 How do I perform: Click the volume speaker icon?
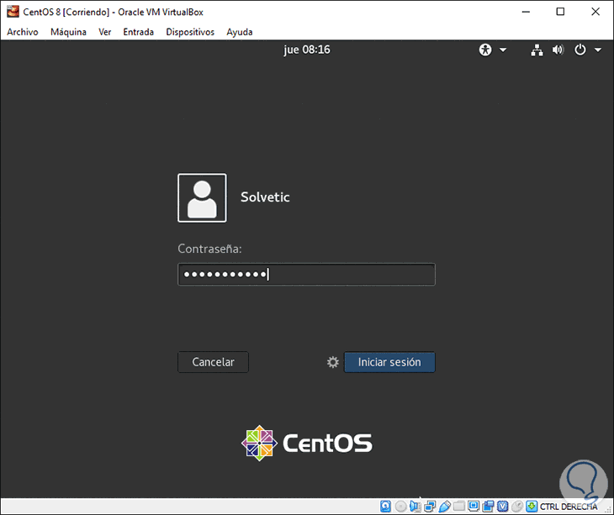tap(558, 50)
